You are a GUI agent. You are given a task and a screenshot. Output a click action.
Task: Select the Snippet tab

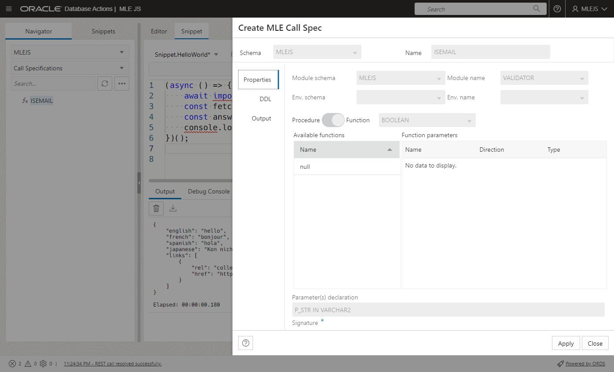(x=192, y=31)
